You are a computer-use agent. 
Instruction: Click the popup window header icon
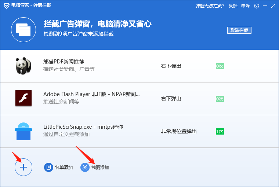(x=23, y=30)
